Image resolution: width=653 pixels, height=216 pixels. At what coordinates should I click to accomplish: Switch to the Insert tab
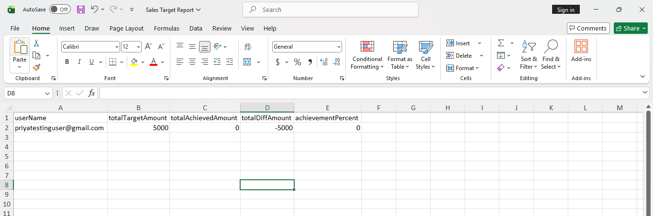pyautogui.click(x=67, y=28)
